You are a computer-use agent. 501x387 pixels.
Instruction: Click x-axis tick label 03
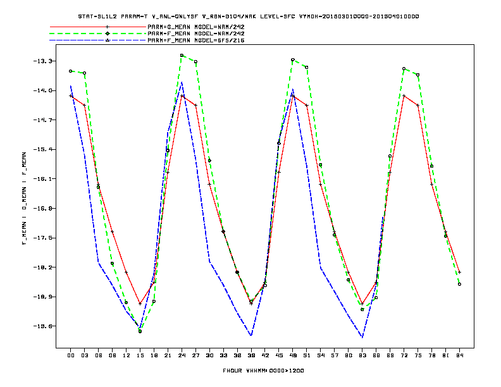click(x=85, y=355)
